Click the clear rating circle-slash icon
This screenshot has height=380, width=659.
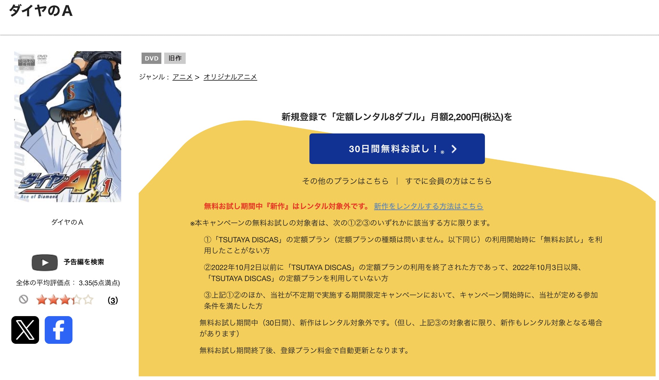point(23,299)
